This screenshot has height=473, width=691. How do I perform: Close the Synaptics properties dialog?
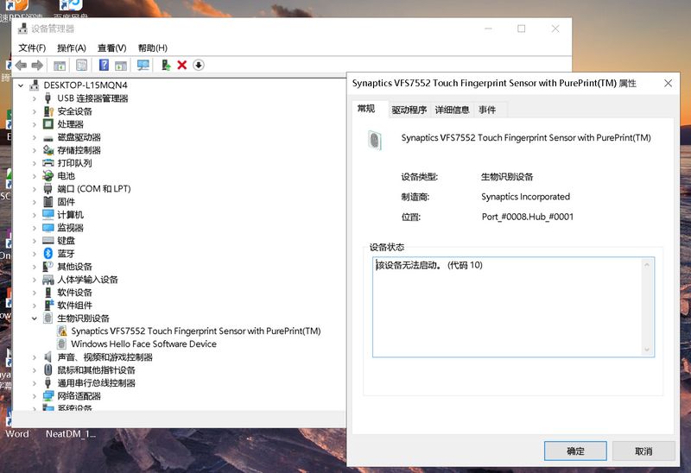coord(668,83)
